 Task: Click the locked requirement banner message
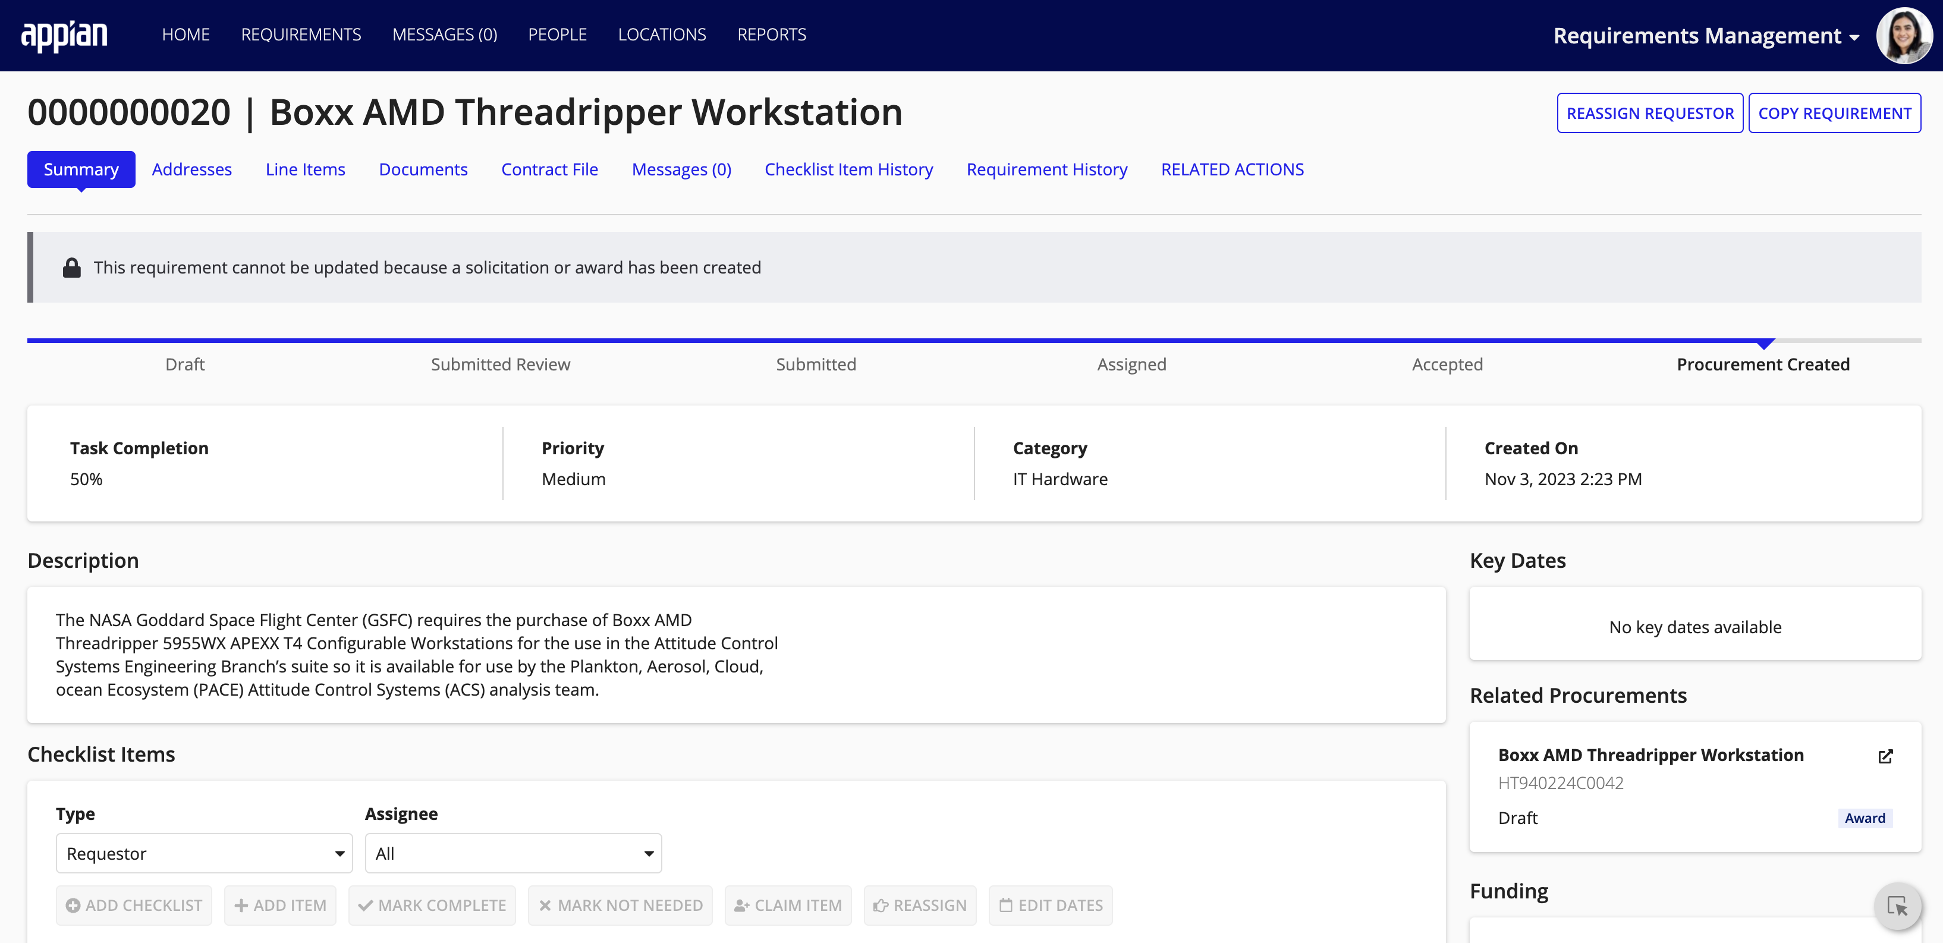pyautogui.click(x=427, y=268)
